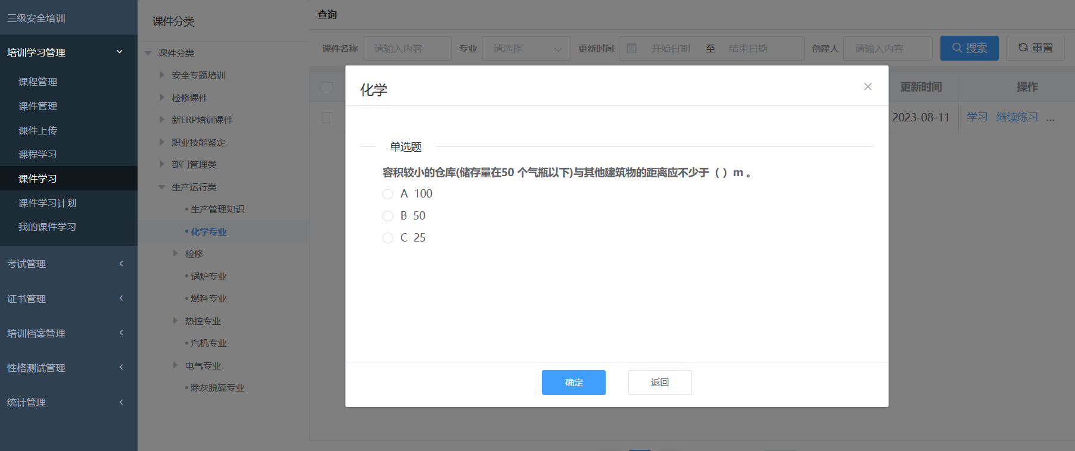This screenshot has width=1075, height=451.
Task: Expand the 安全专题培训 tree node
Action: [161, 75]
